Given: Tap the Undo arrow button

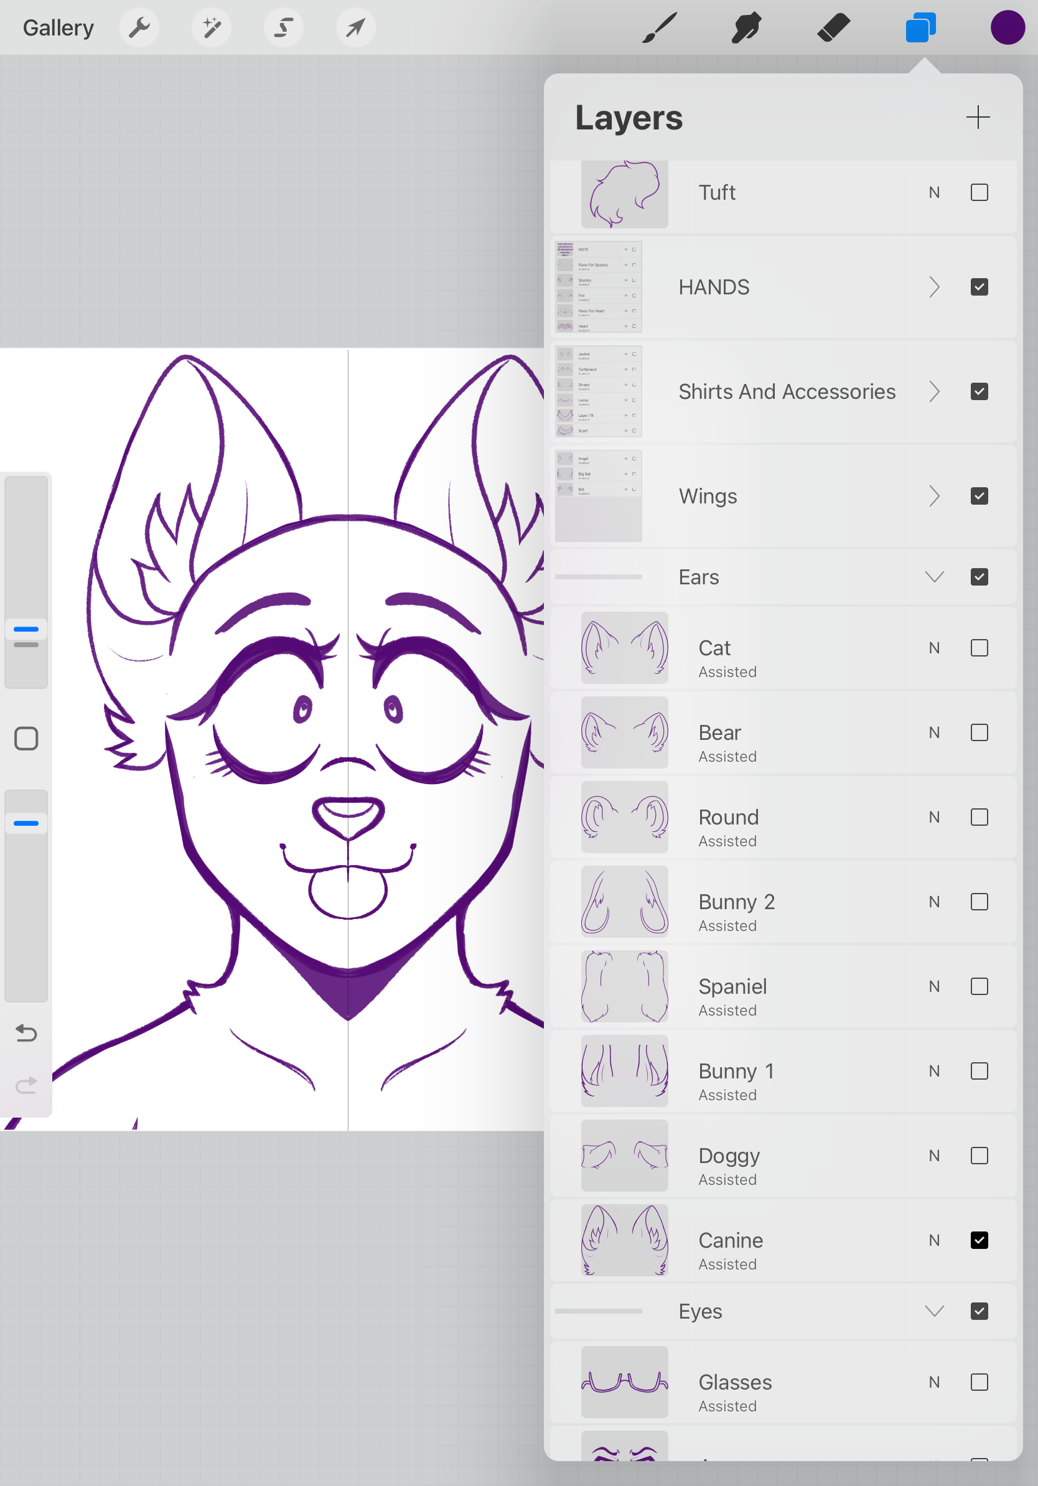Looking at the screenshot, I should [26, 1034].
